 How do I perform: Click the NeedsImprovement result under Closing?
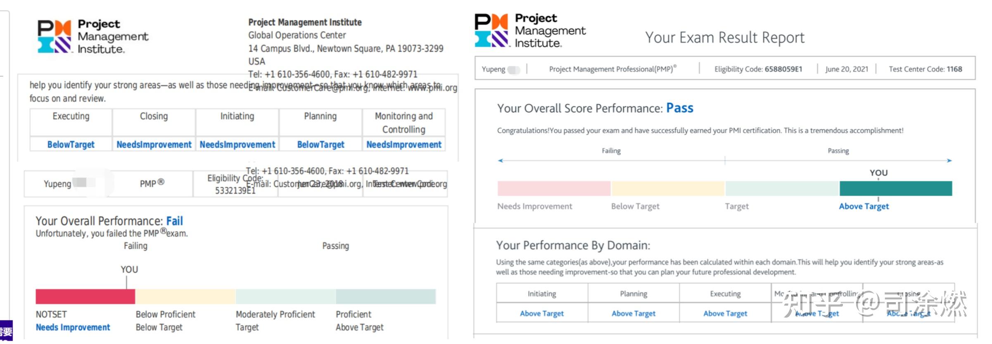pos(154,145)
